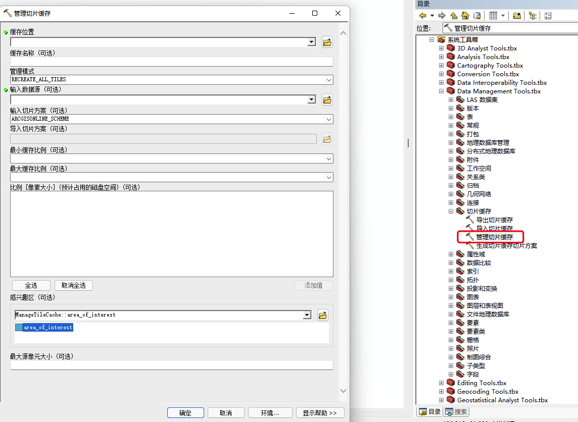Select the 要素类 toolset icon
The height and width of the screenshot is (422, 578).
point(460,331)
